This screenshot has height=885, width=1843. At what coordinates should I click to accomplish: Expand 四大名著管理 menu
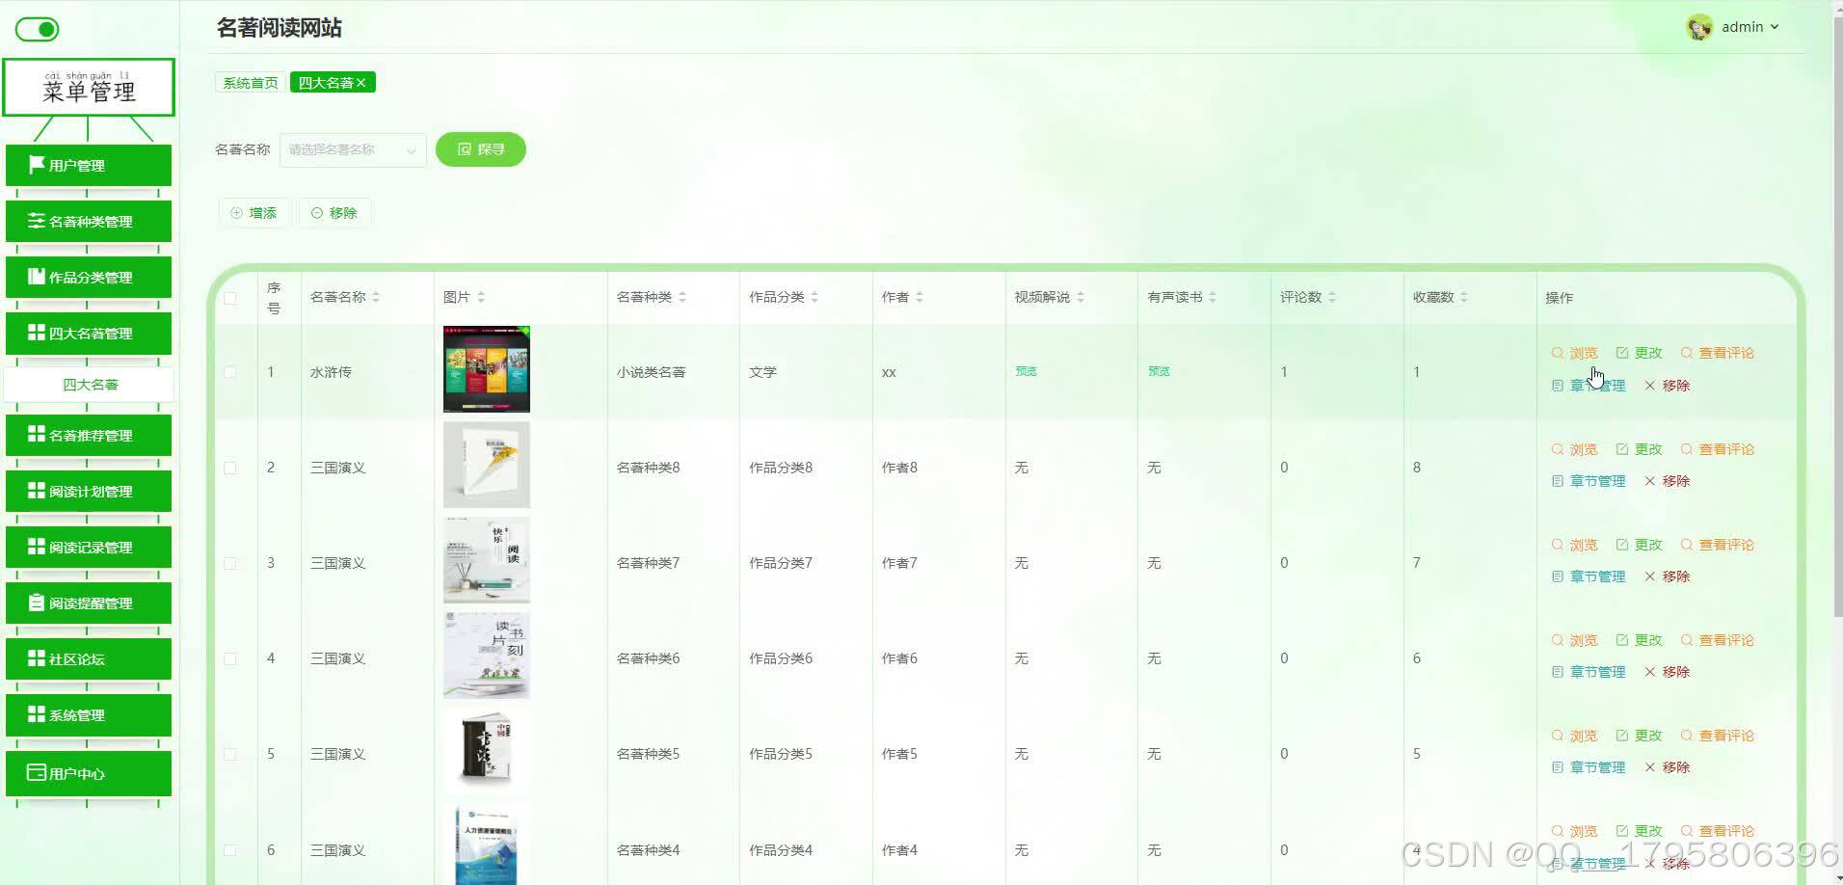(x=89, y=333)
